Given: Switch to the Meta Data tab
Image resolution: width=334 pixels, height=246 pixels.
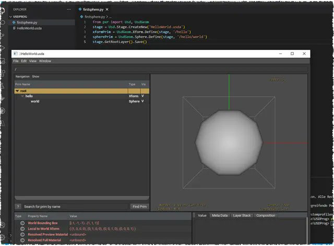Looking at the screenshot, I should point(220,215).
